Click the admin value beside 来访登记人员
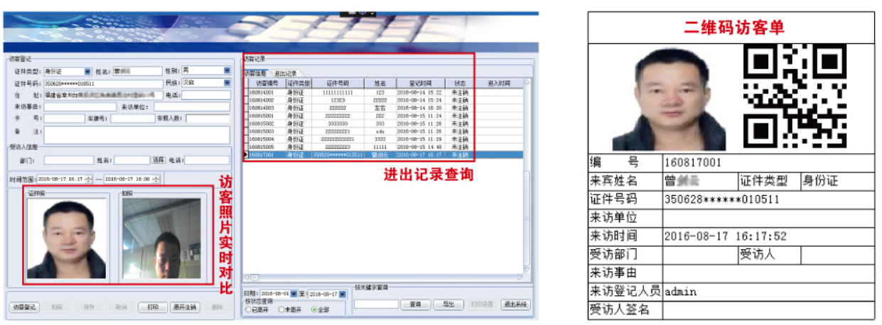882x325 pixels. (681, 292)
